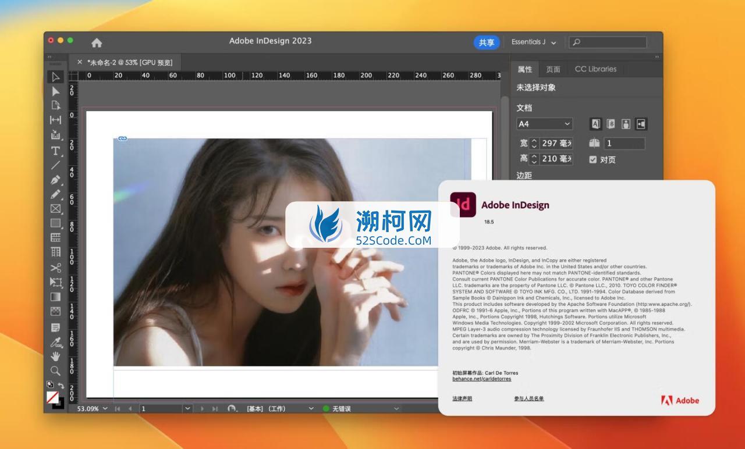Reset to default fill and stroke
The width and height of the screenshot is (745, 449).
(x=50, y=384)
